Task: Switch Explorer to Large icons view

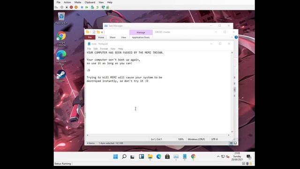Action: pos(235,143)
